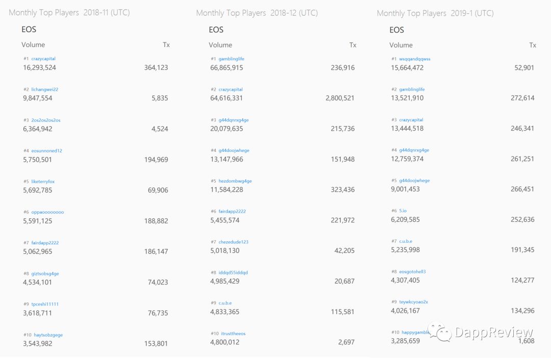This screenshot has height=358, width=551.
Task: Click the chezedude123 player name
Action: coord(233,242)
